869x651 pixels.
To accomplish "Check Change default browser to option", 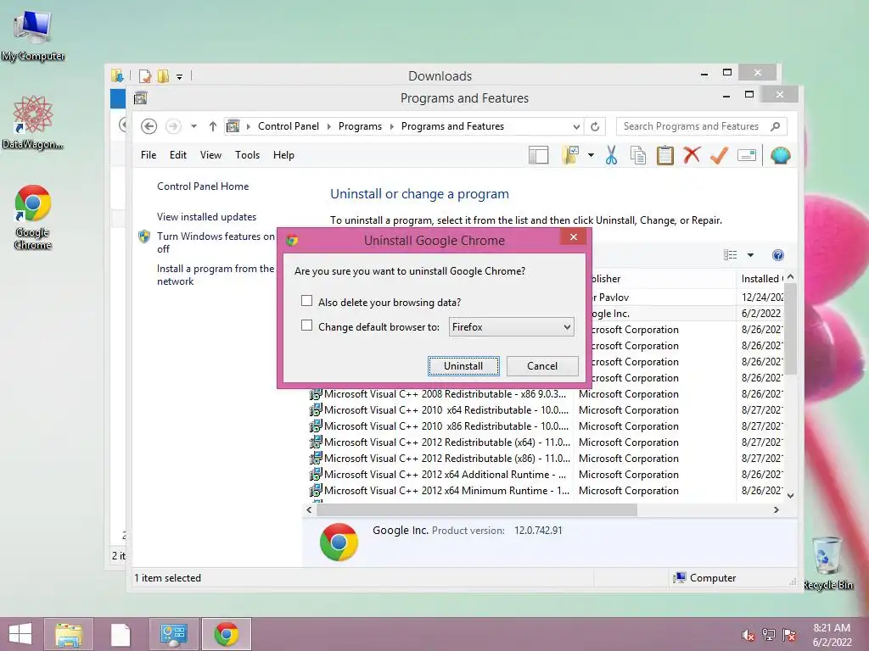I will click(x=306, y=325).
